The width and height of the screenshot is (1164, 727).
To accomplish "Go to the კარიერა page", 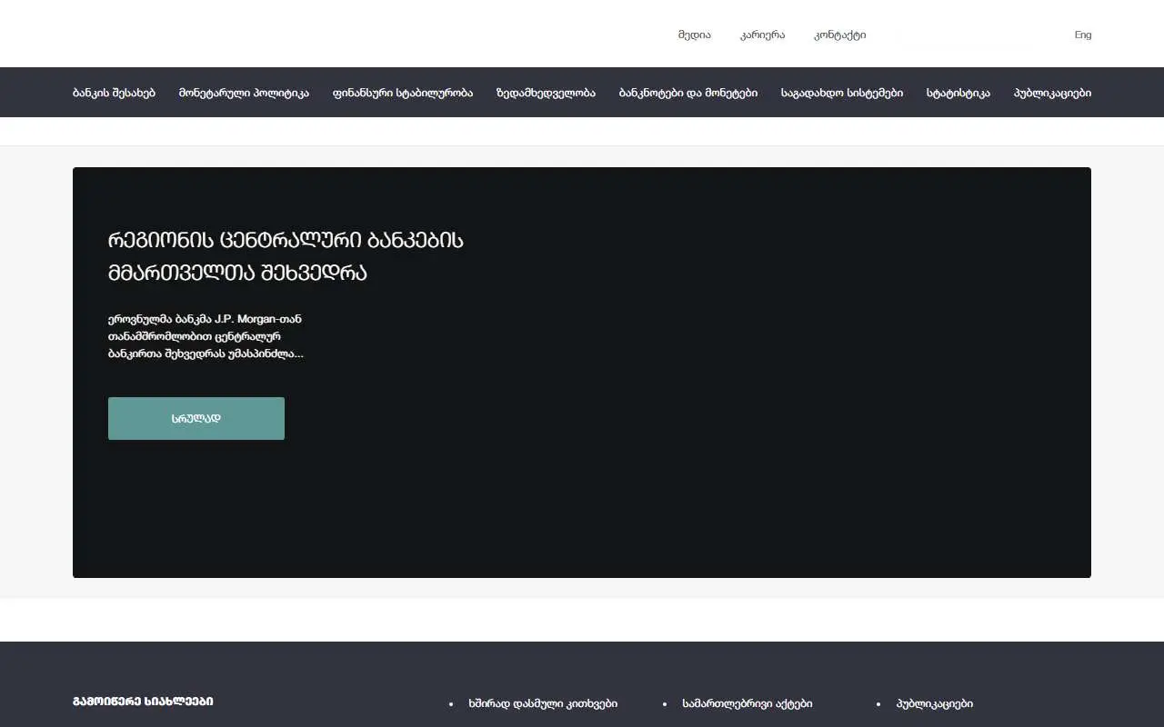I will click(762, 35).
